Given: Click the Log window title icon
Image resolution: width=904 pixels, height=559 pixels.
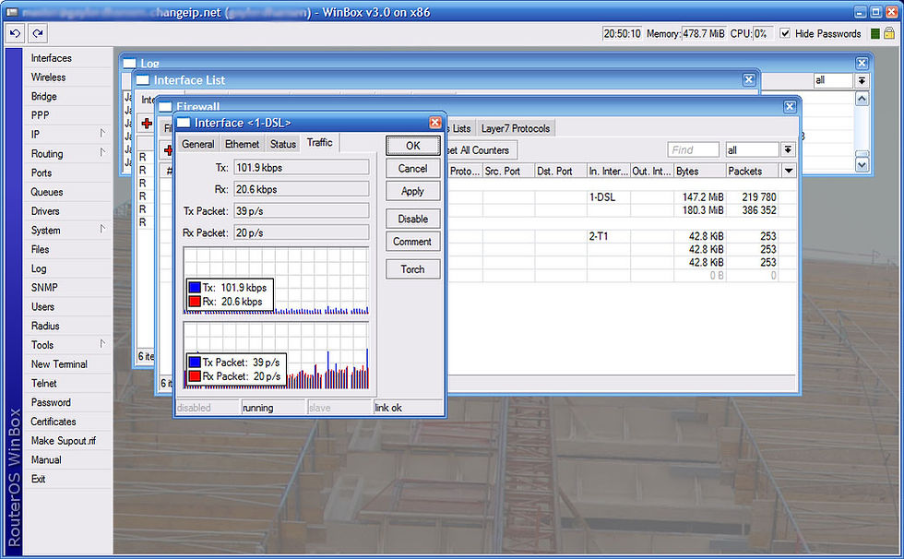Looking at the screenshot, I should pyautogui.click(x=130, y=63).
